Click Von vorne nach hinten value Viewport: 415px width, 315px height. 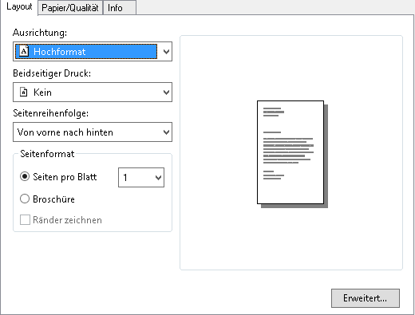(x=65, y=132)
